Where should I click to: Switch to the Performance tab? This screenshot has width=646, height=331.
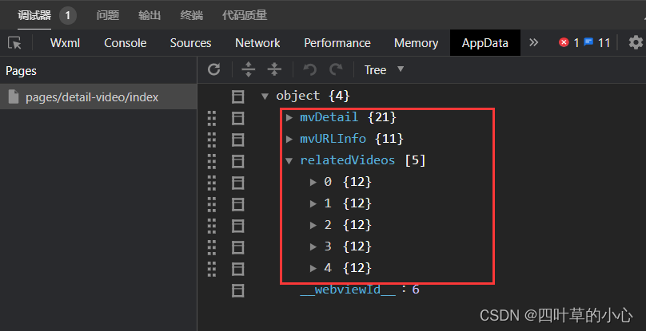(337, 43)
